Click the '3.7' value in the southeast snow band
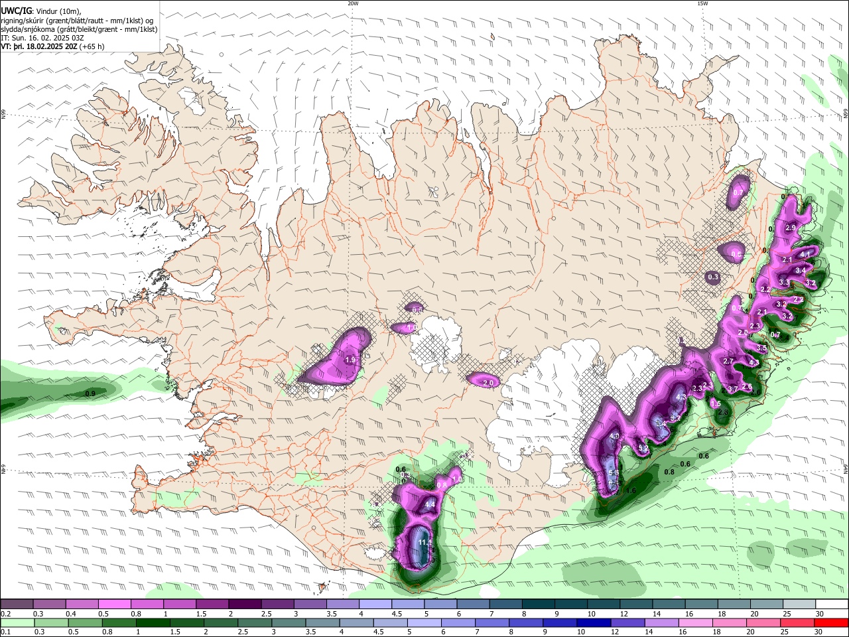Image resolution: width=849 pixels, height=637 pixels. (733, 389)
